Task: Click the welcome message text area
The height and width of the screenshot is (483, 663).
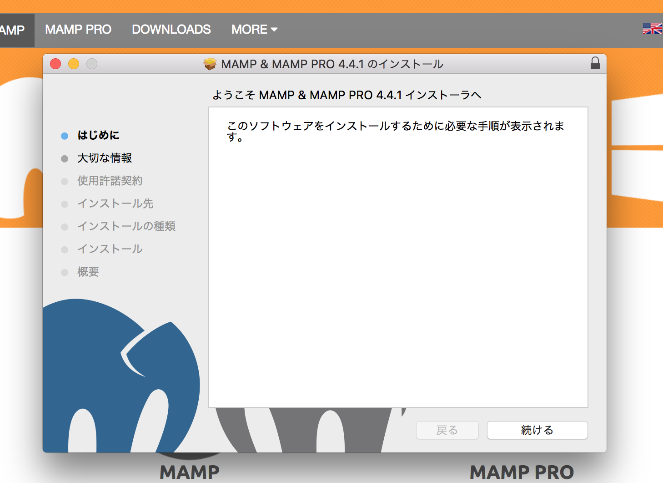Action: click(398, 257)
